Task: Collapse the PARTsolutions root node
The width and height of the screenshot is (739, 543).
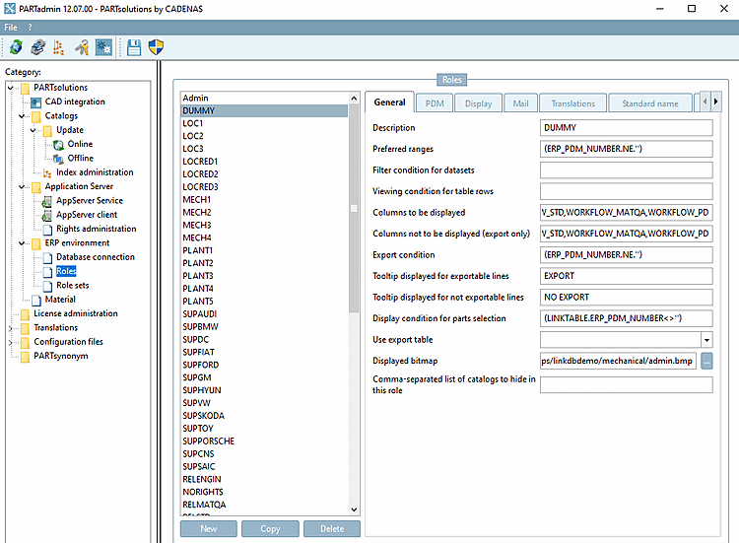Action: click(11, 88)
